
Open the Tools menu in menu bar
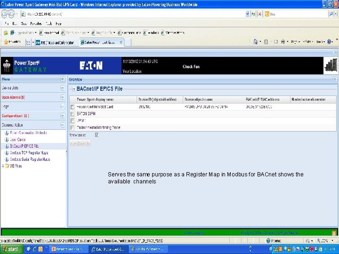(x=48, y=24)
